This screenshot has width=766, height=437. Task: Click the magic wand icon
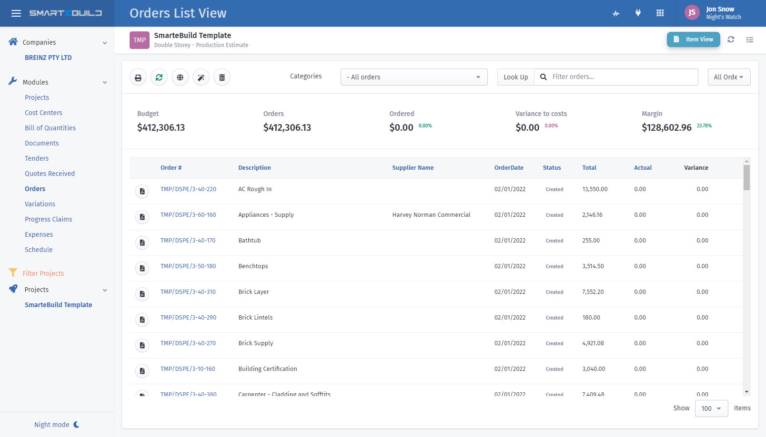[201, 78]
